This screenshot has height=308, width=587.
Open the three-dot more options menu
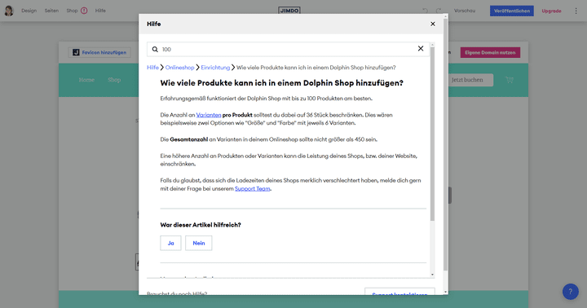tap(576, 11)
